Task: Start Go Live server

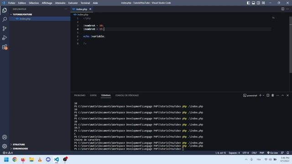Action: [x=272, y=153]
